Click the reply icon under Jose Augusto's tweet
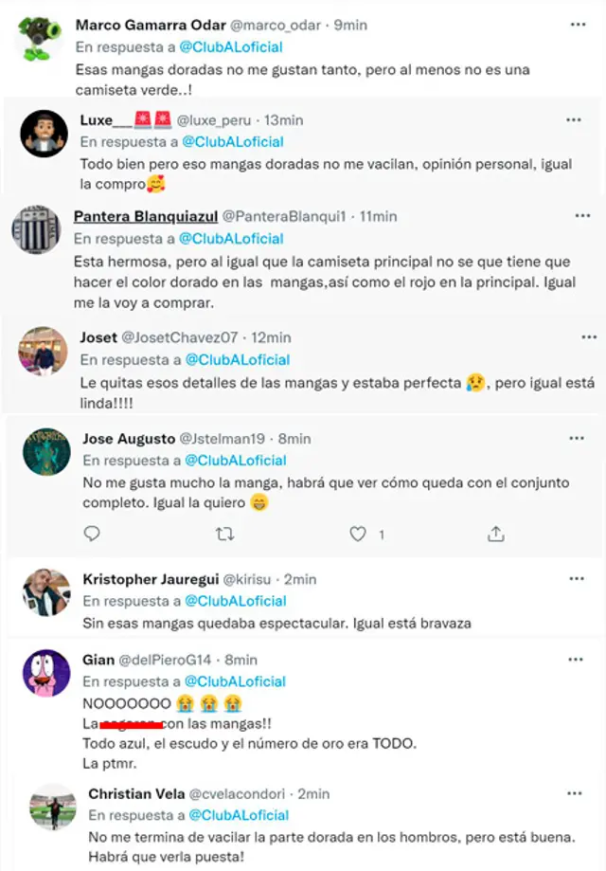The width and height of the screenshot is (606, 871). [92, 534]
